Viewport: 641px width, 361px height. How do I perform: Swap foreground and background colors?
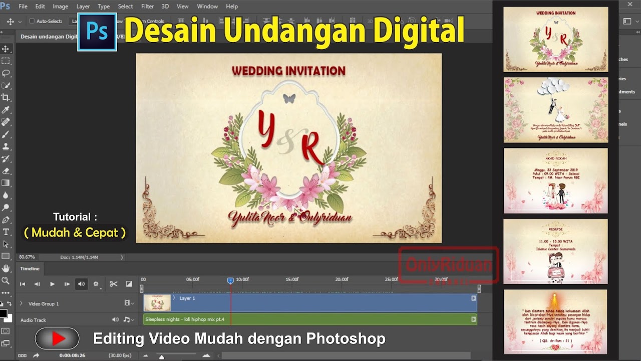click(x=10, y=304)
